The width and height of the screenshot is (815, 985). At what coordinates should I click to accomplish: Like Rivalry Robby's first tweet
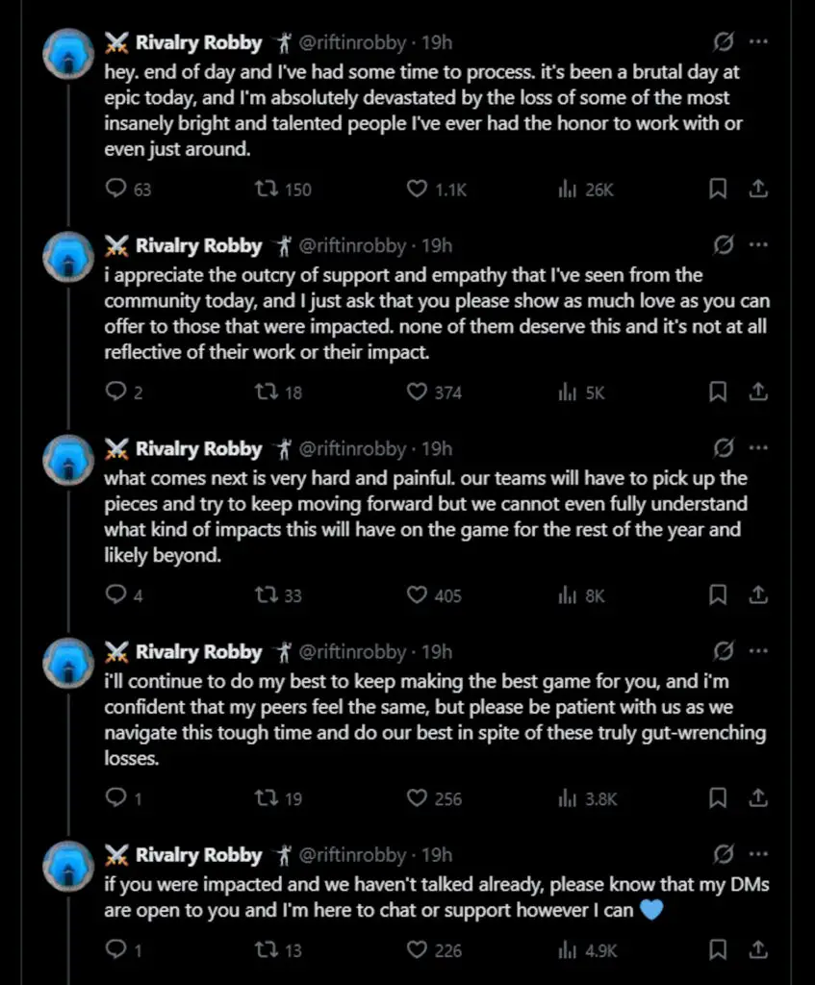(416, 189)
